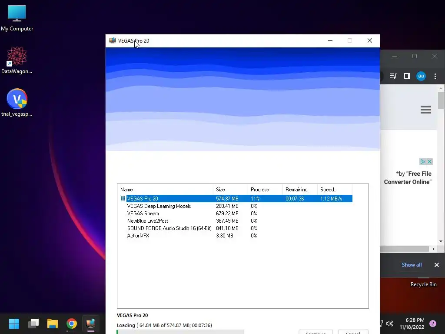Open Chrome's three-dot menu
This screenshot has width=445, height=334.
(x=435, y=76)
